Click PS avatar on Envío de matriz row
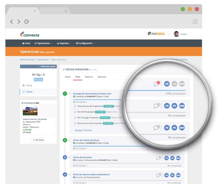The image size is (223, 191). point(172,175)
